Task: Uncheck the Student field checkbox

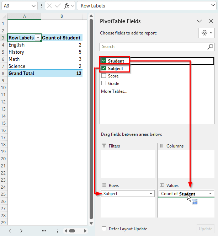Action: click(x=104, y=61)
